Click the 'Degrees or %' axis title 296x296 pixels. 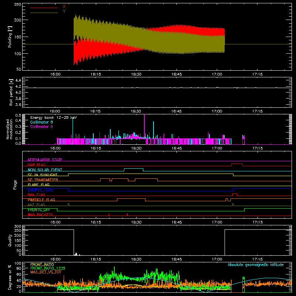coord(10,277)
